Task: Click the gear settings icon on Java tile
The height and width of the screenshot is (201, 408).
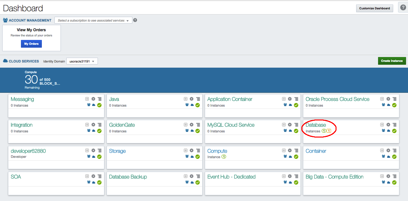Action: click(x=192, y=99)
